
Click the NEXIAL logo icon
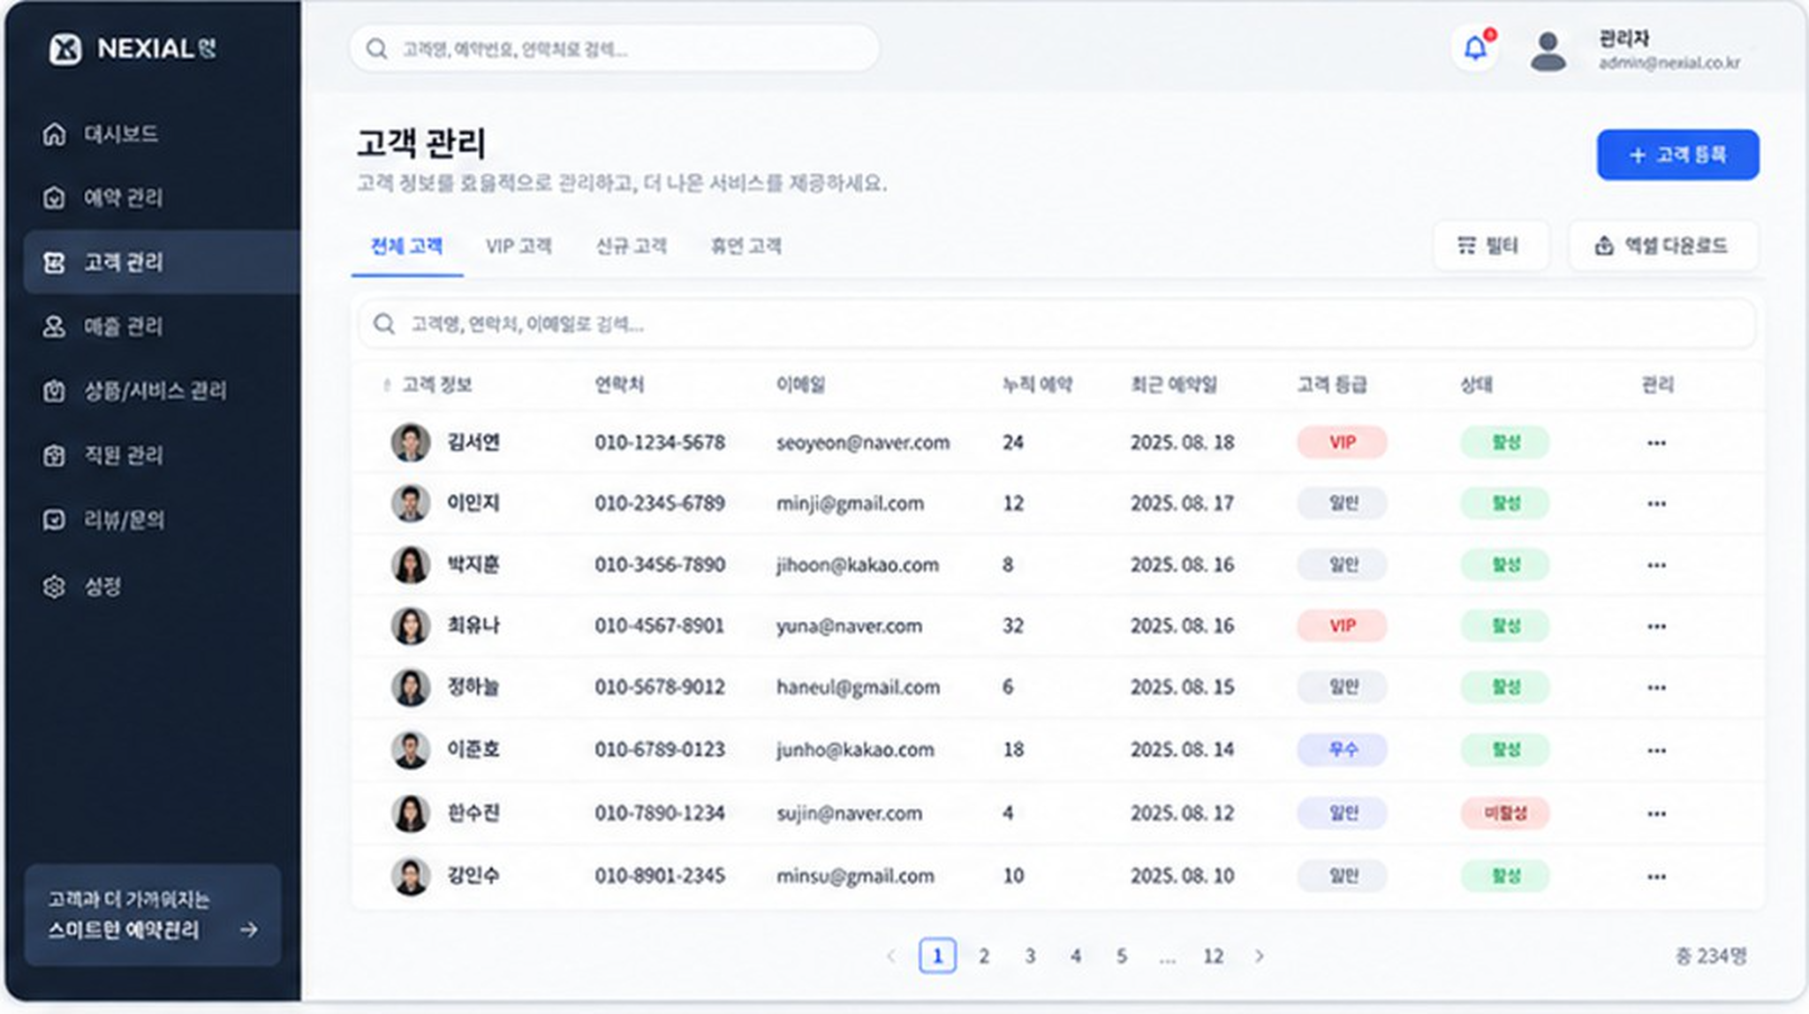click(x=65, y=49)
